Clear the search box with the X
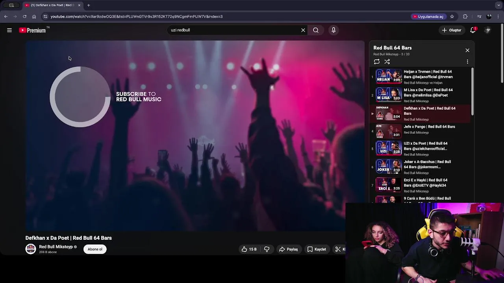The height and width of the screenshot is (283, 504). click(x=303, y=30)
